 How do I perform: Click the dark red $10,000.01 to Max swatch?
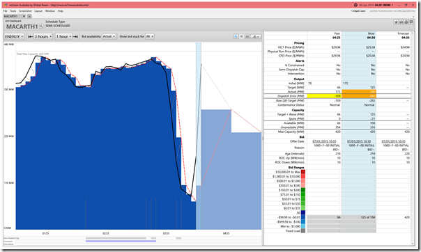click(x=303, y=172)
